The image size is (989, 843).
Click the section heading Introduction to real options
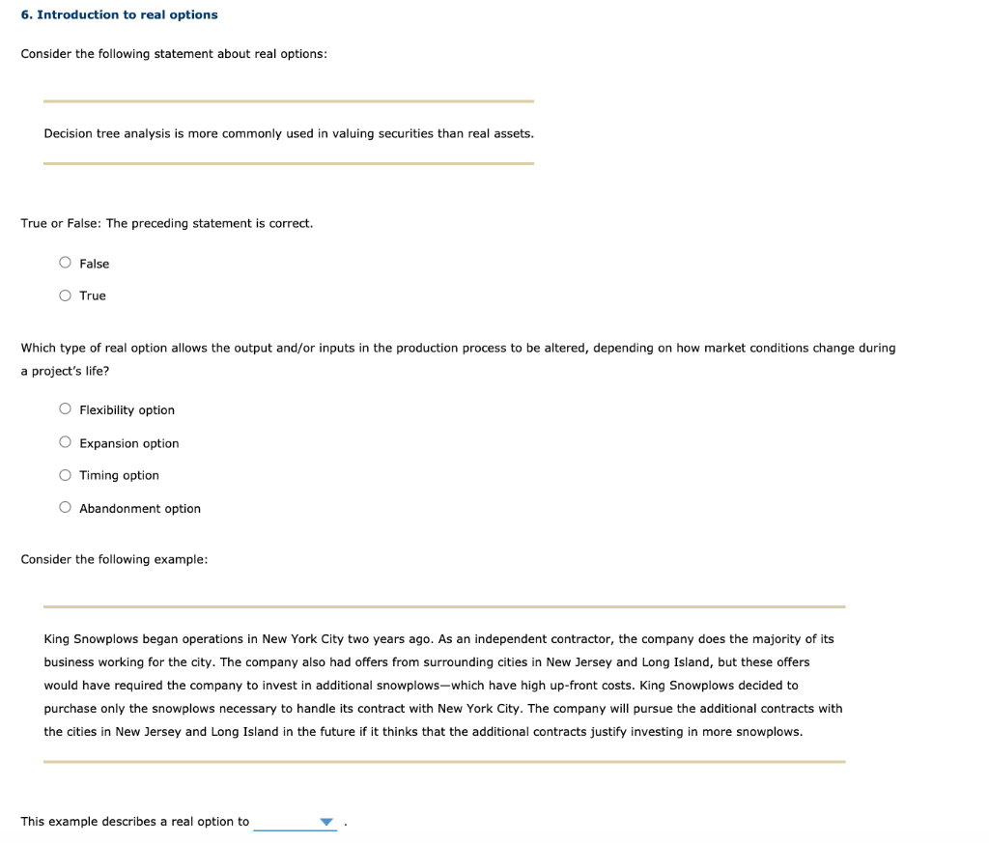(x=119, y=14)
